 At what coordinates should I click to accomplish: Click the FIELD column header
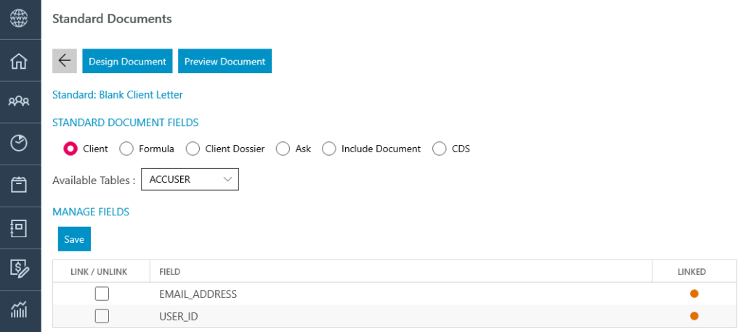(169, 271)
